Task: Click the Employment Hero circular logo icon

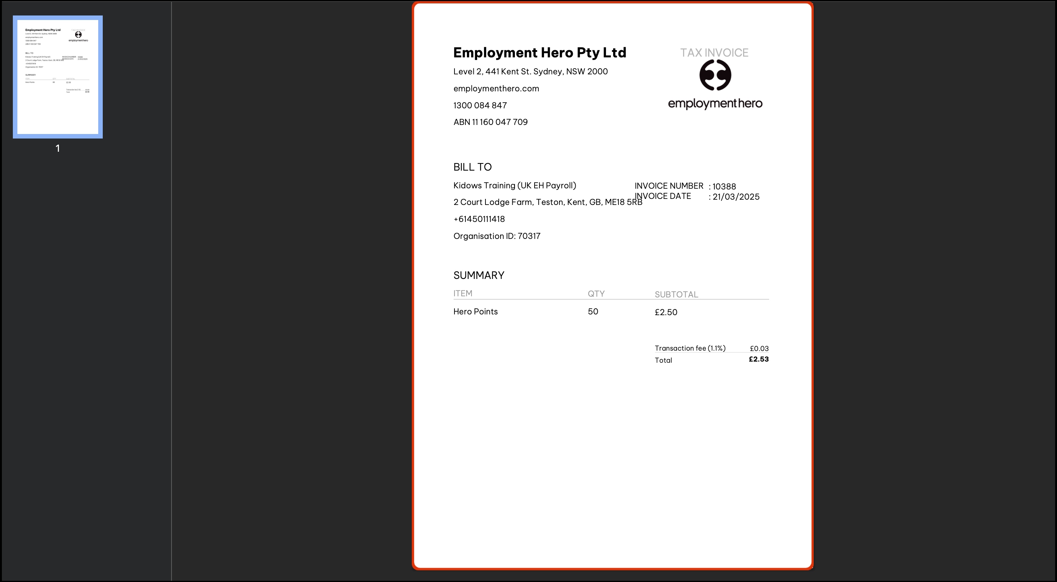Action: [715, 75]
